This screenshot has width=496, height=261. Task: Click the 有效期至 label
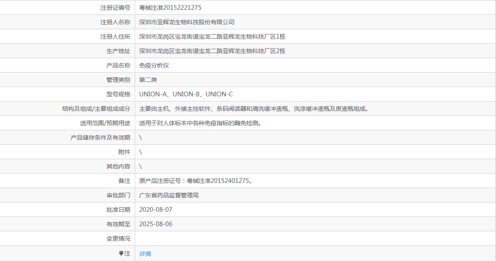118,224
